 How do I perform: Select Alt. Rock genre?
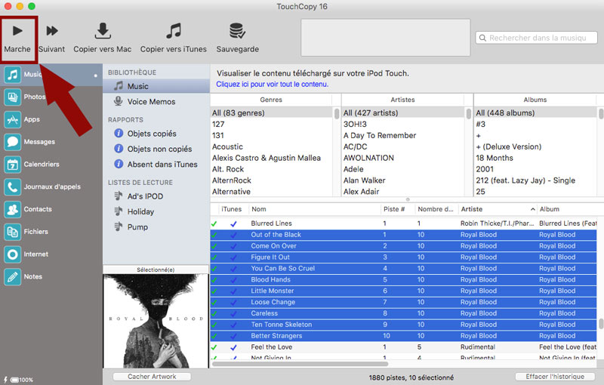[x=272, y=169]
